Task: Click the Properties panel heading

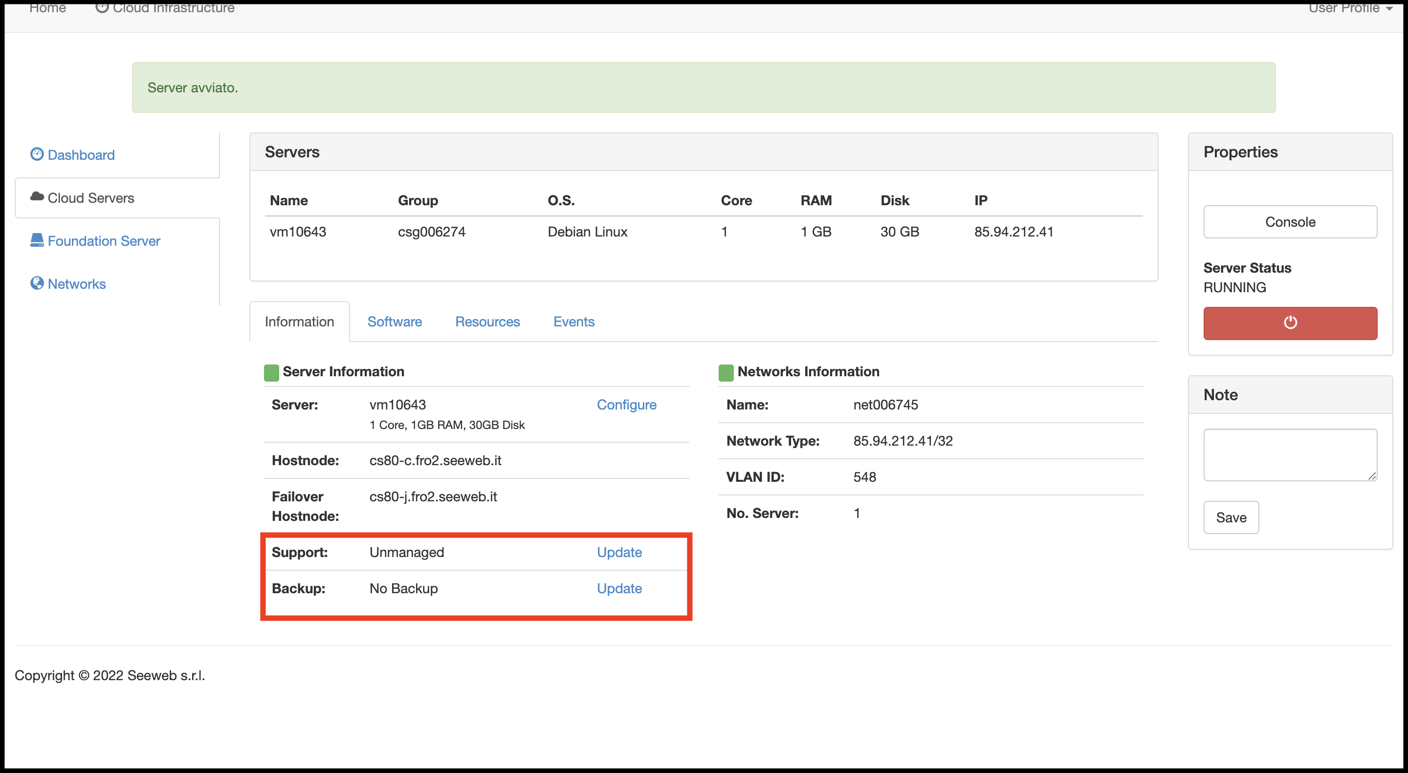Action: [x=1240, y=152]
